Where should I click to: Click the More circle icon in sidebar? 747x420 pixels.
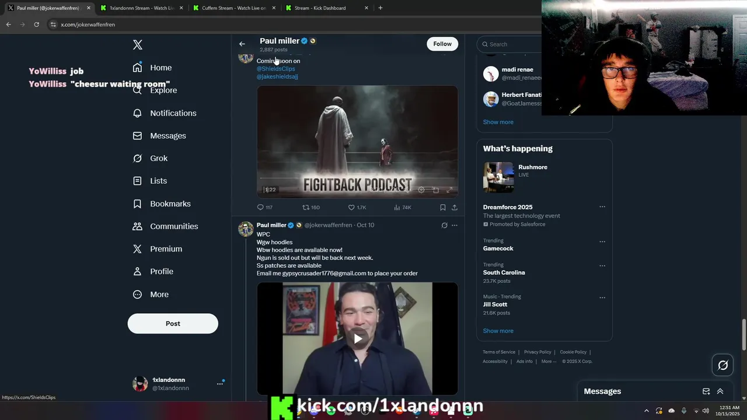pyautogui.click(x=137, y=295)
